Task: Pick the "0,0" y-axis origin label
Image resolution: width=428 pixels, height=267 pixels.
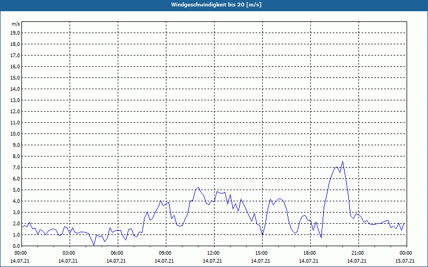Action: tap(16, 246)
